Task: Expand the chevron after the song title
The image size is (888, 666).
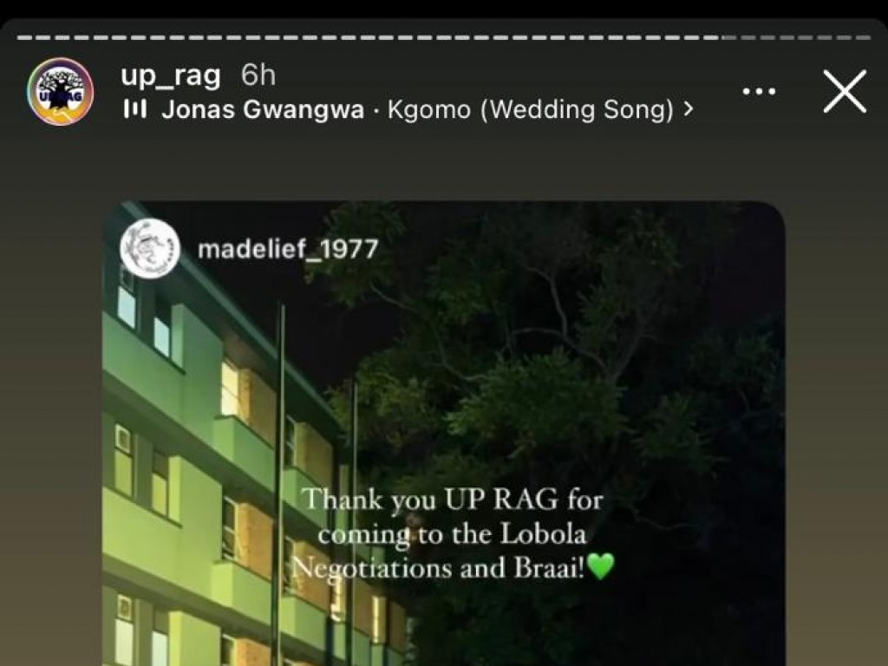Action: 688,109
